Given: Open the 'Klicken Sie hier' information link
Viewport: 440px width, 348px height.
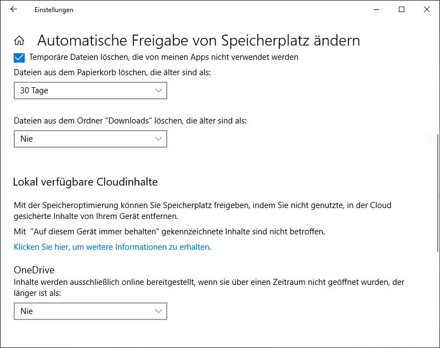Looking at the screenshot, I should click(x=112, y=247).
